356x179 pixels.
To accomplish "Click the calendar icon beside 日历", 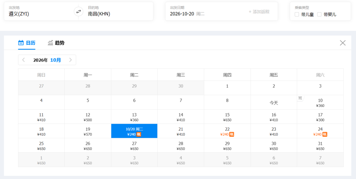I will pyautogui.click(x=21, y=42).
